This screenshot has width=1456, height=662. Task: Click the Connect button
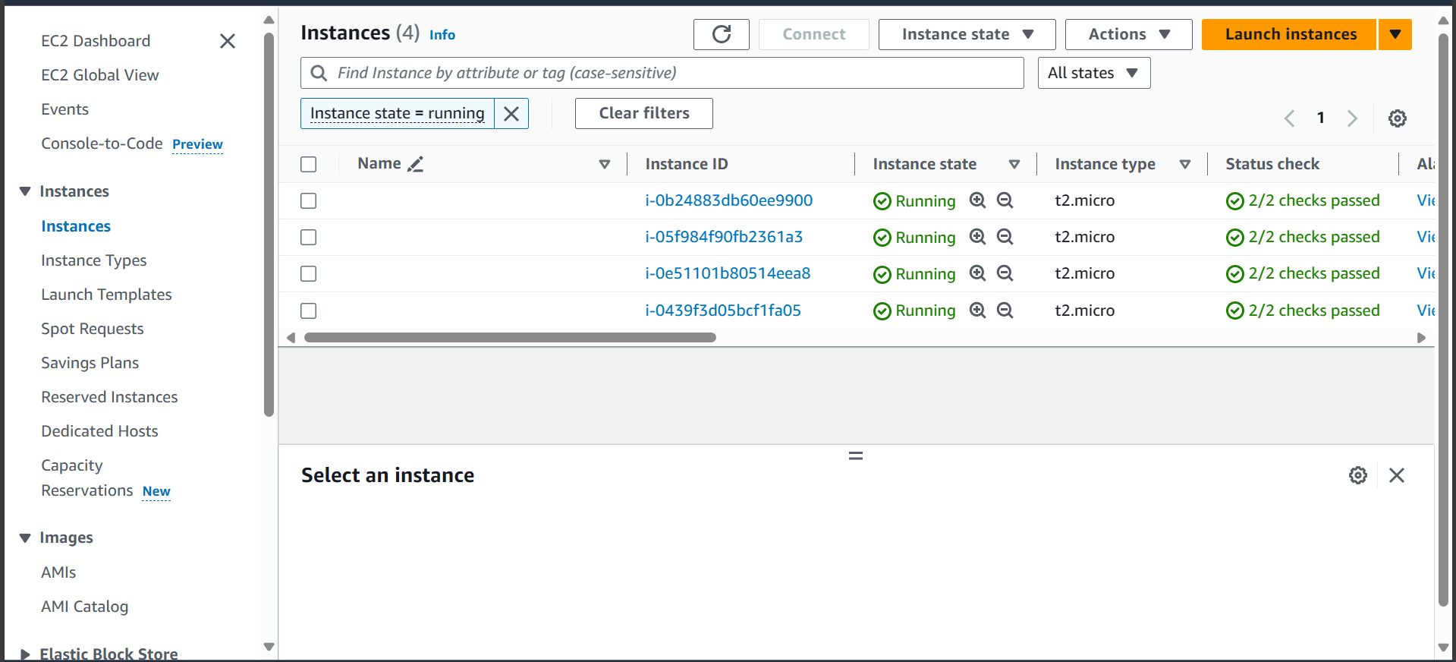pyautogui.click(x=813, y=34)
